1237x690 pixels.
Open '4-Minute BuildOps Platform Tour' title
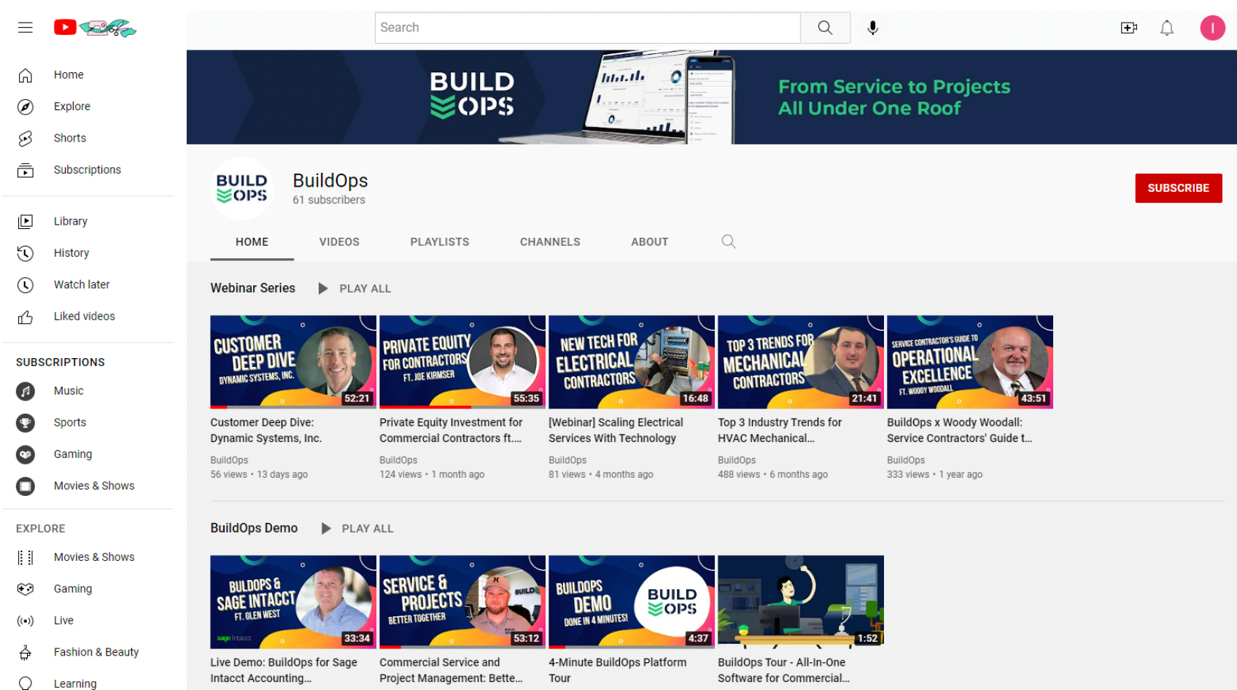tap(618, 670)
